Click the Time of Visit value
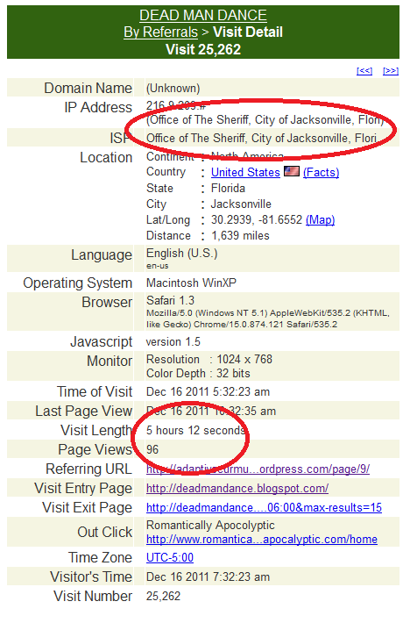The width and height of the screenshot is (410, 623). point(208,392)
